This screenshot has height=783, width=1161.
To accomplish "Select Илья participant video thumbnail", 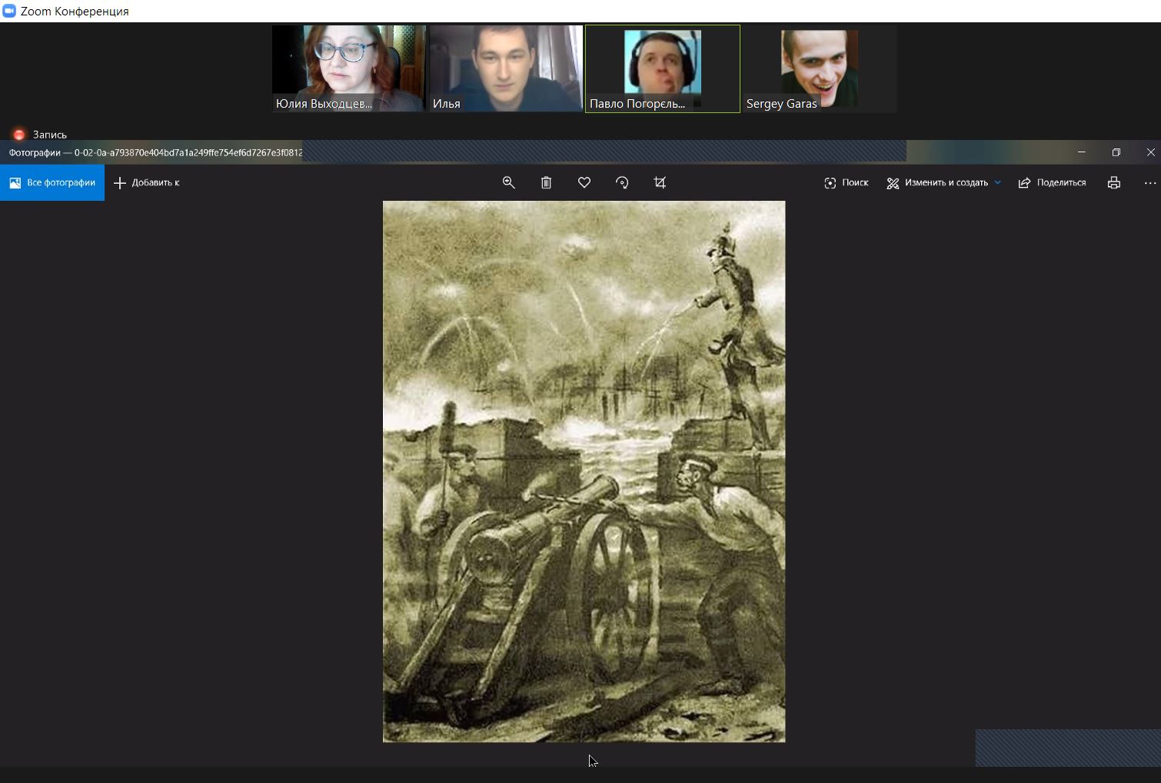I will click(506, 68).
